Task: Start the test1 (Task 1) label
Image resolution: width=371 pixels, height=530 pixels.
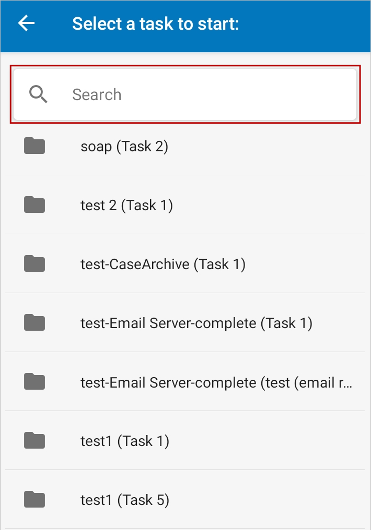Action: tap(125, 441)
